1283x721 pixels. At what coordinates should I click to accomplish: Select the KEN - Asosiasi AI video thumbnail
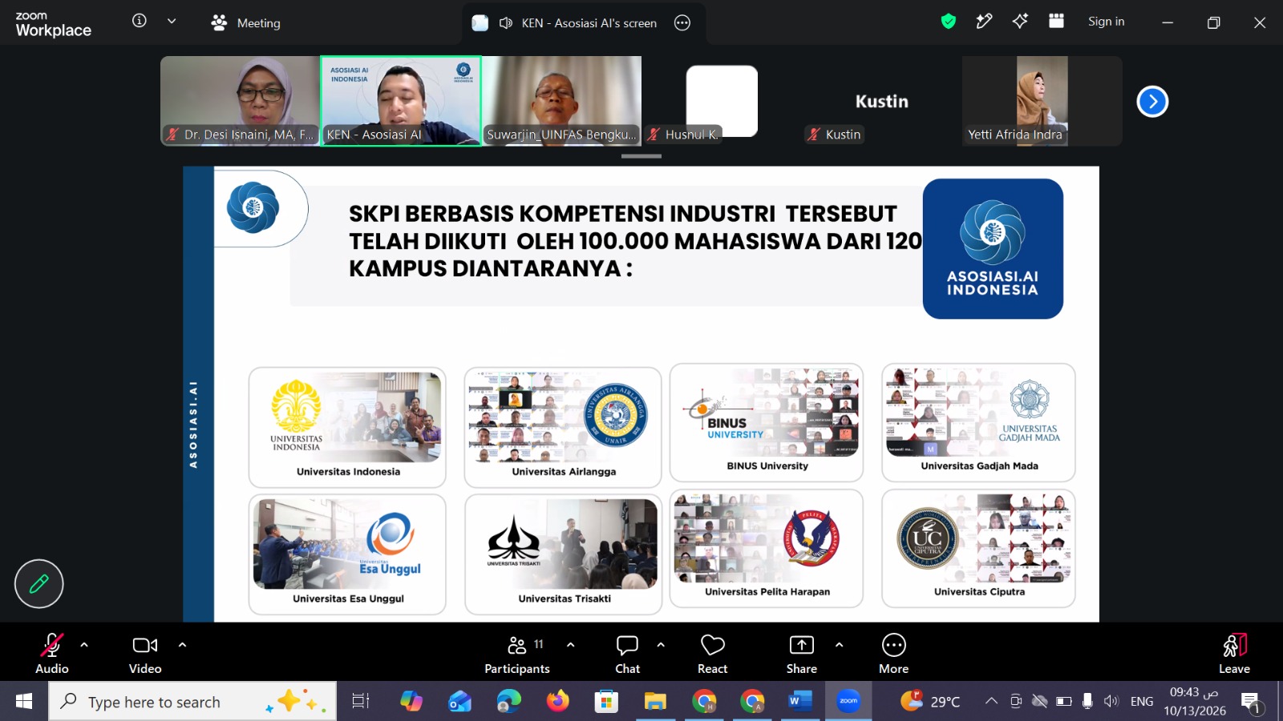[401, 101]
